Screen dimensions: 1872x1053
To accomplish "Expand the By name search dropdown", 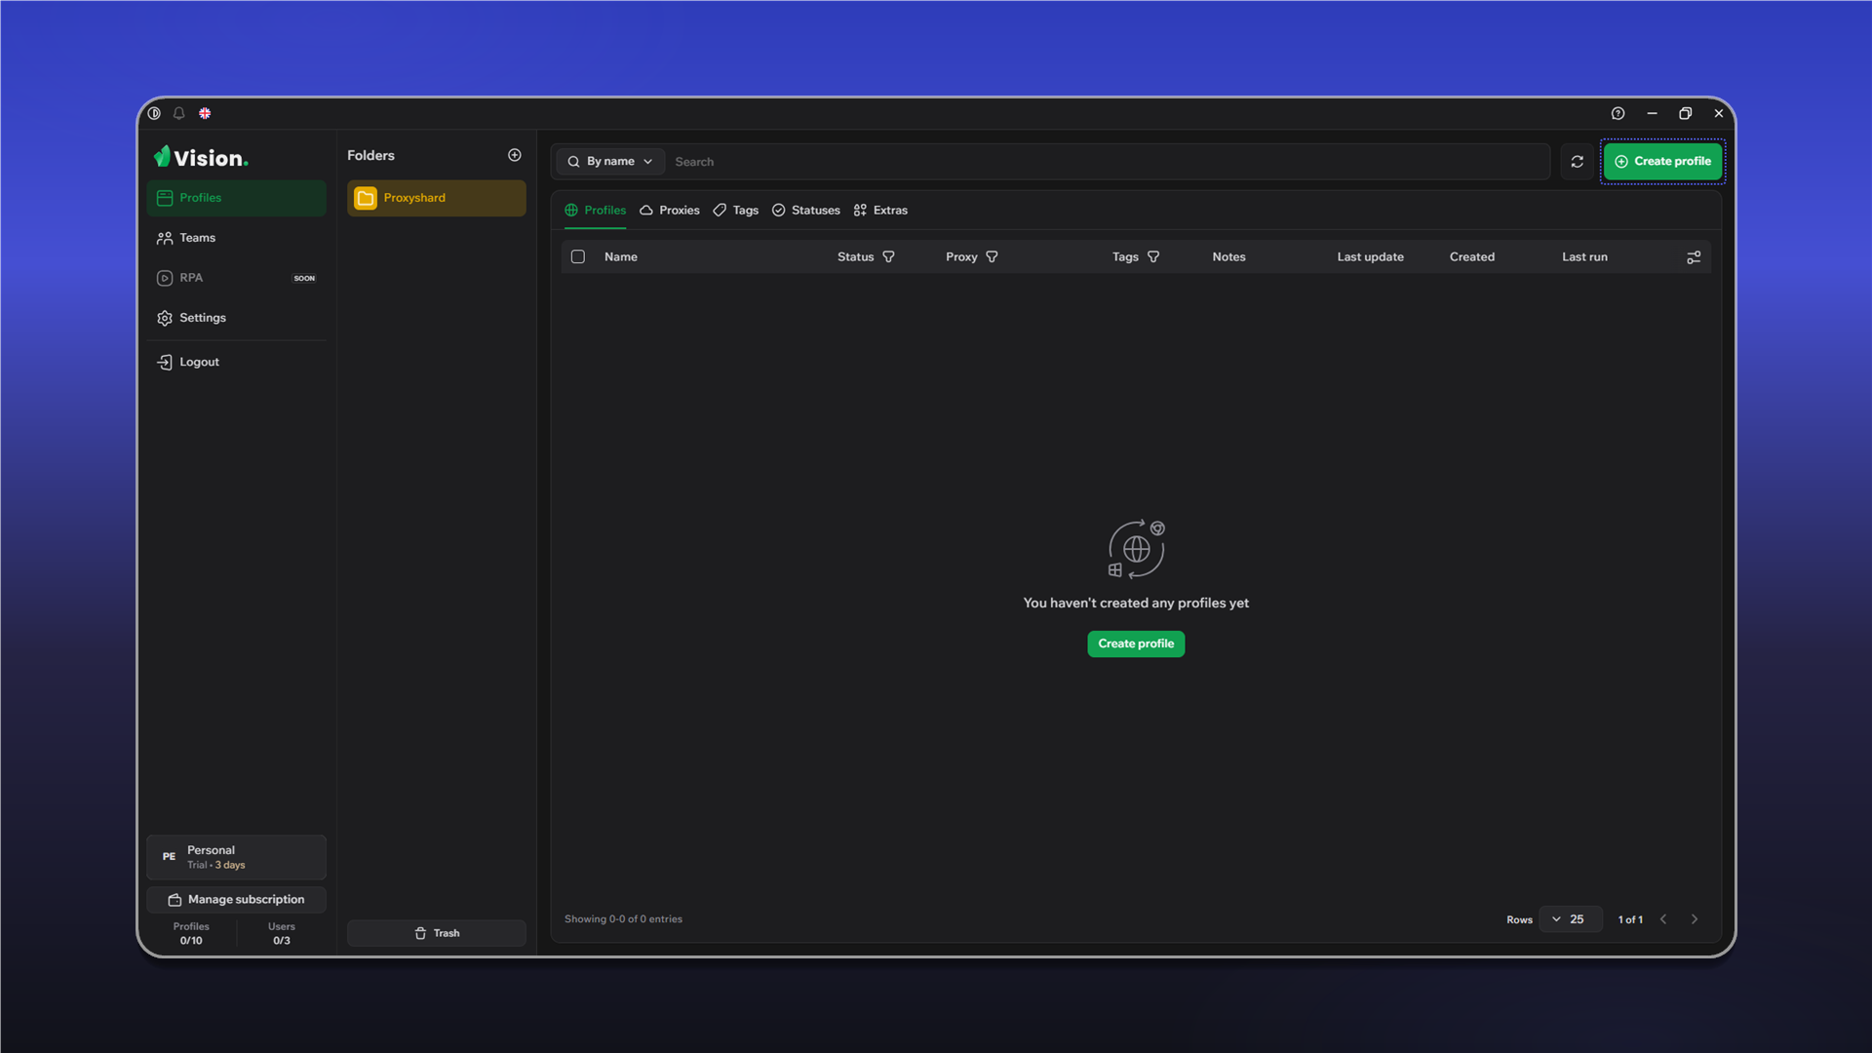I will (x=610, y=162).
